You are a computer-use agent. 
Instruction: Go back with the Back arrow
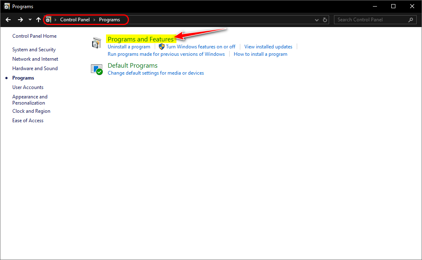pyautogui.click(x=8, y=20)
